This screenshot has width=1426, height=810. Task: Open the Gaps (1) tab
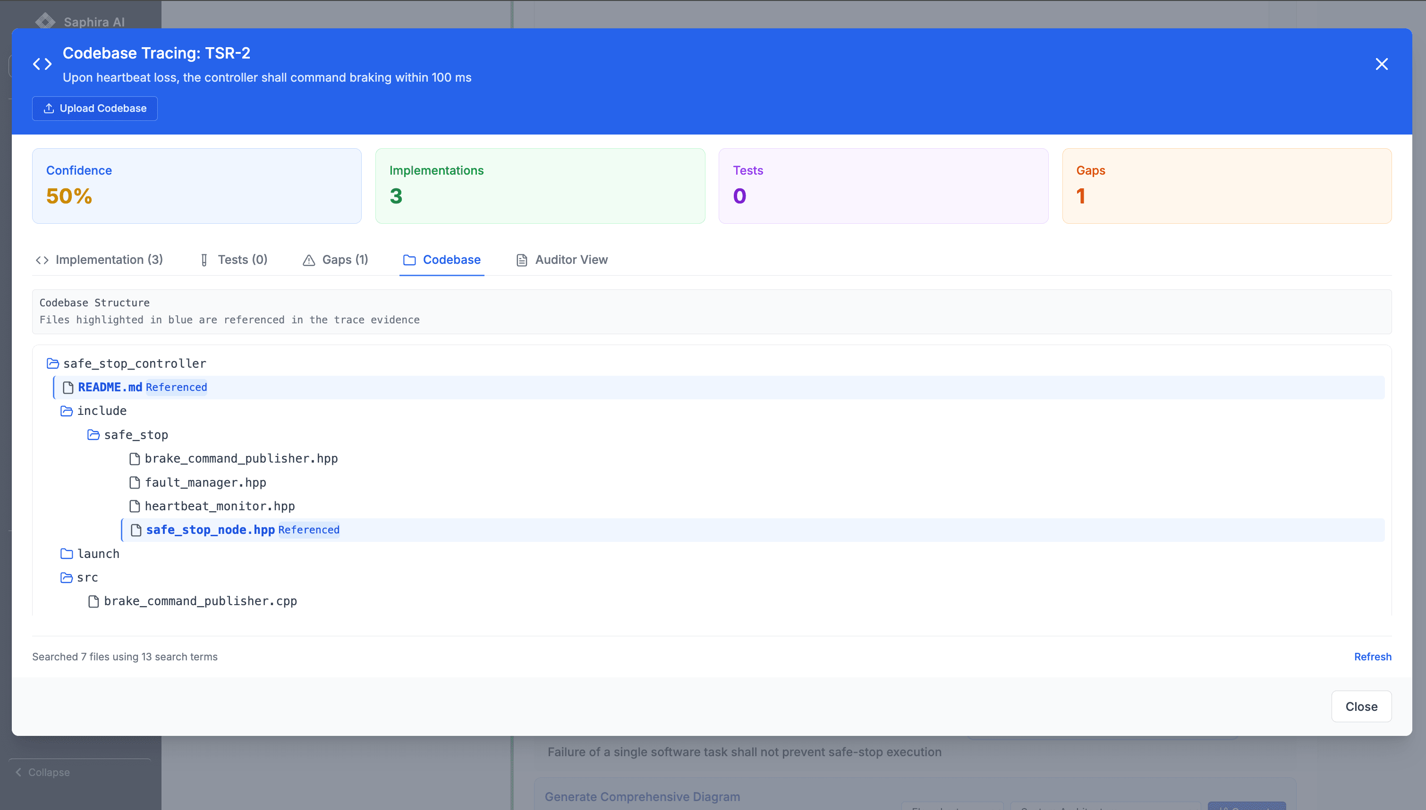pyautogui.click(x=336, y=260)
